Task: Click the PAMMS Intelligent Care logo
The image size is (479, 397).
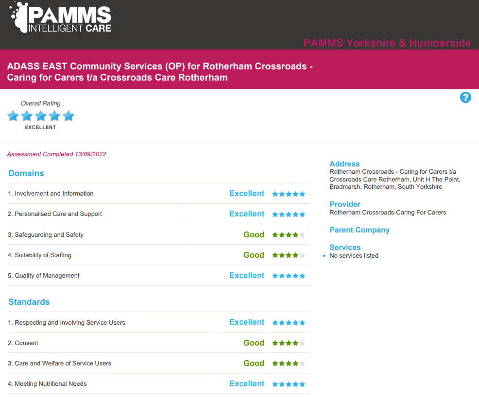Action: coord(61,18)
